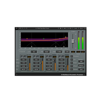This screenshot has width=100, height=100.
Task: Click the high crossover handle near 16k
Action: 64,46
